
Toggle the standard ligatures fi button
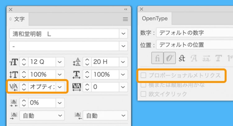pos(158,58)
